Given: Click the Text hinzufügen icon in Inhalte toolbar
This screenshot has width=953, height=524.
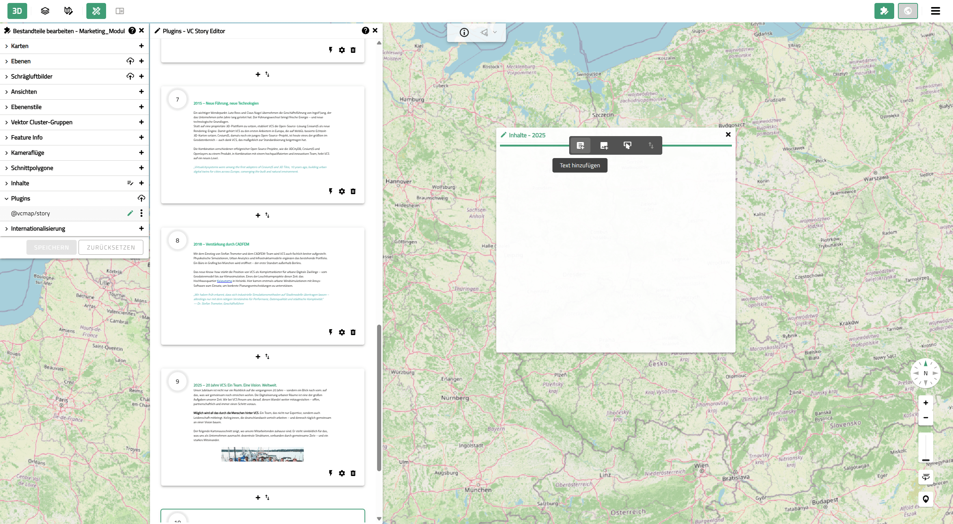Looking at the screenshot, I should pyautogui.click(x=580, y=145).
